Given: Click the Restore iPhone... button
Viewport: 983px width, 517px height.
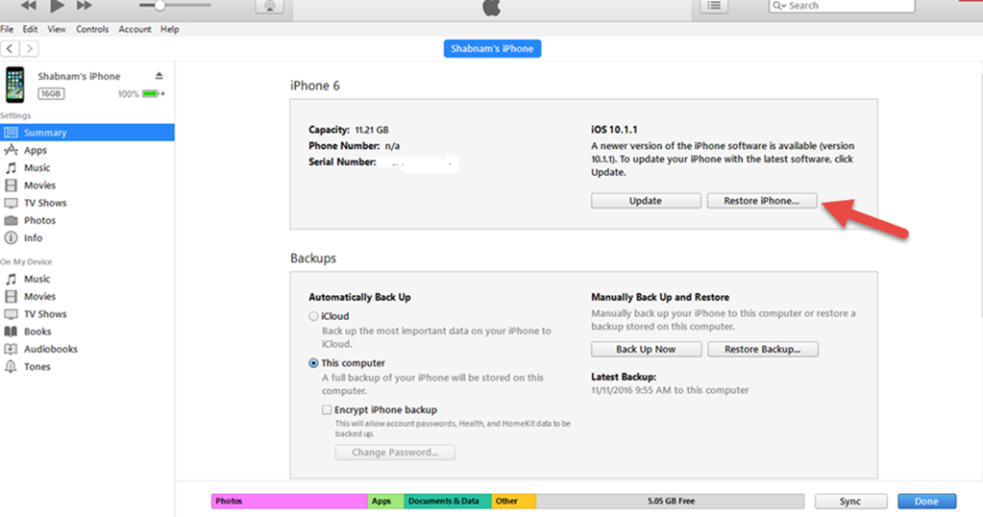Looking at the screenshot, I should [762, 201].
